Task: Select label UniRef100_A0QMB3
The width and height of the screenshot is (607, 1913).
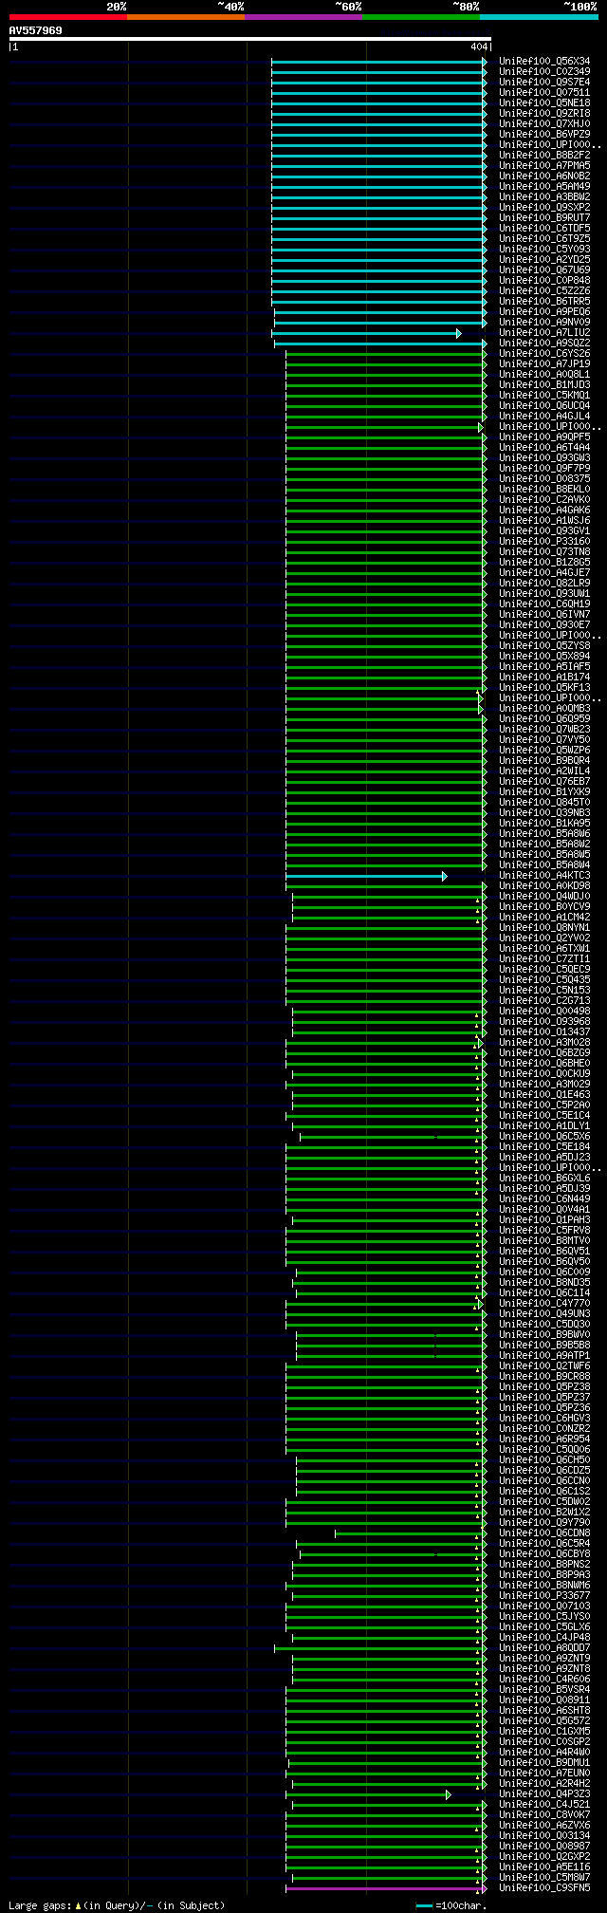Action: click(544, 709)
